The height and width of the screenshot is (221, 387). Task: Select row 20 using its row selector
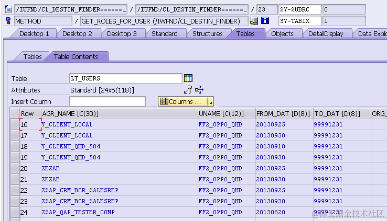[15, 168]
